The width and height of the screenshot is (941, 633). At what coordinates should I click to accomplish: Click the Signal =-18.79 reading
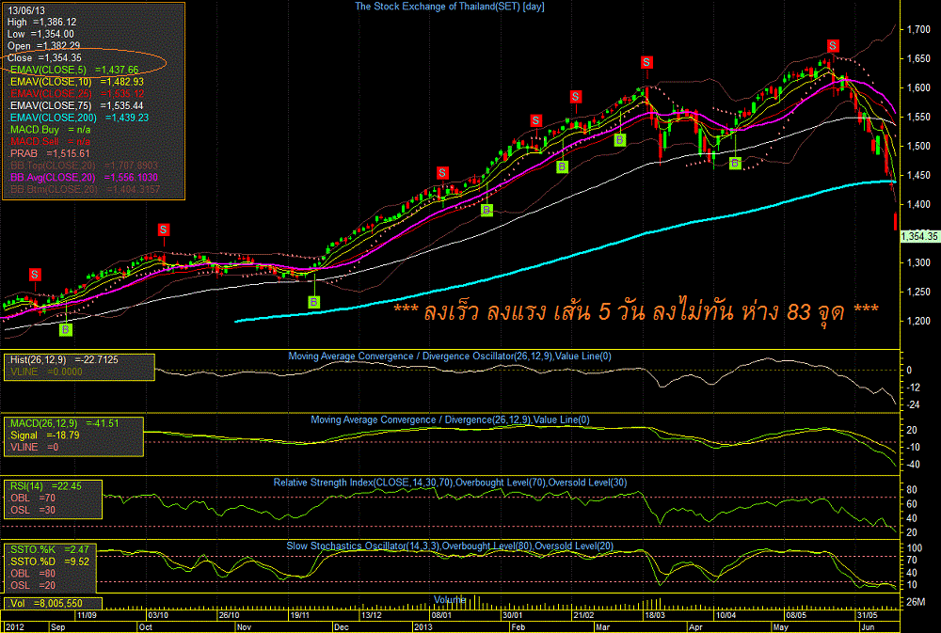tap(44, 435)
